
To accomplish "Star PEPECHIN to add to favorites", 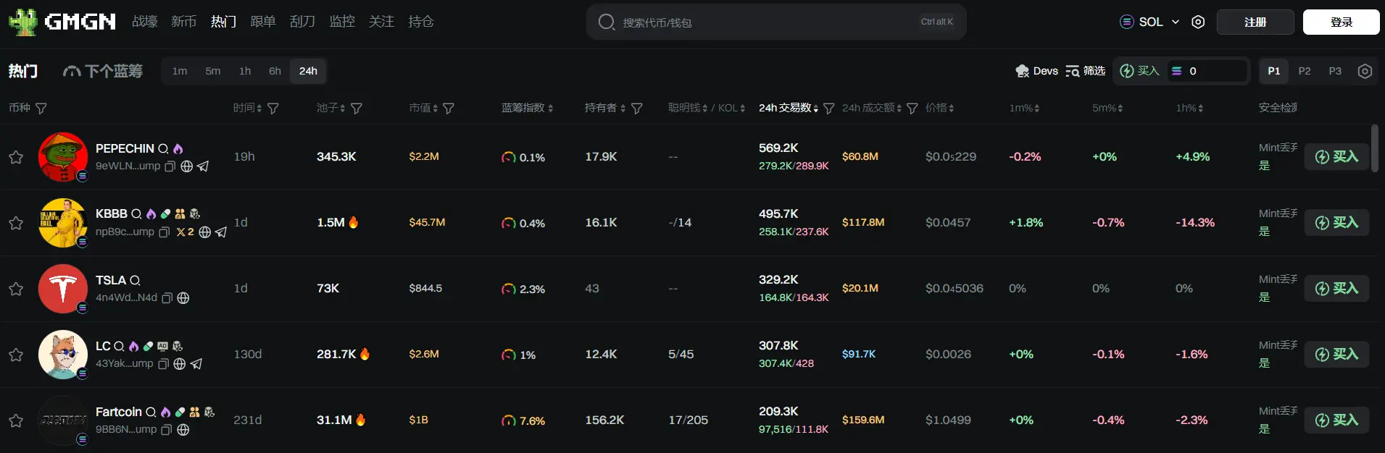I will pos(16,157).
